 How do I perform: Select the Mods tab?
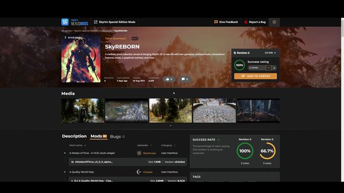click(99, 136)
